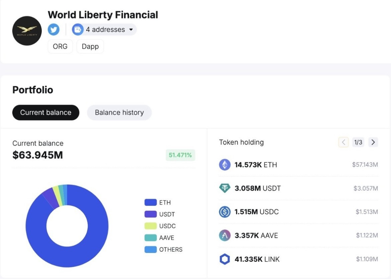Click the $57.143M ETH value

(365, 165)
